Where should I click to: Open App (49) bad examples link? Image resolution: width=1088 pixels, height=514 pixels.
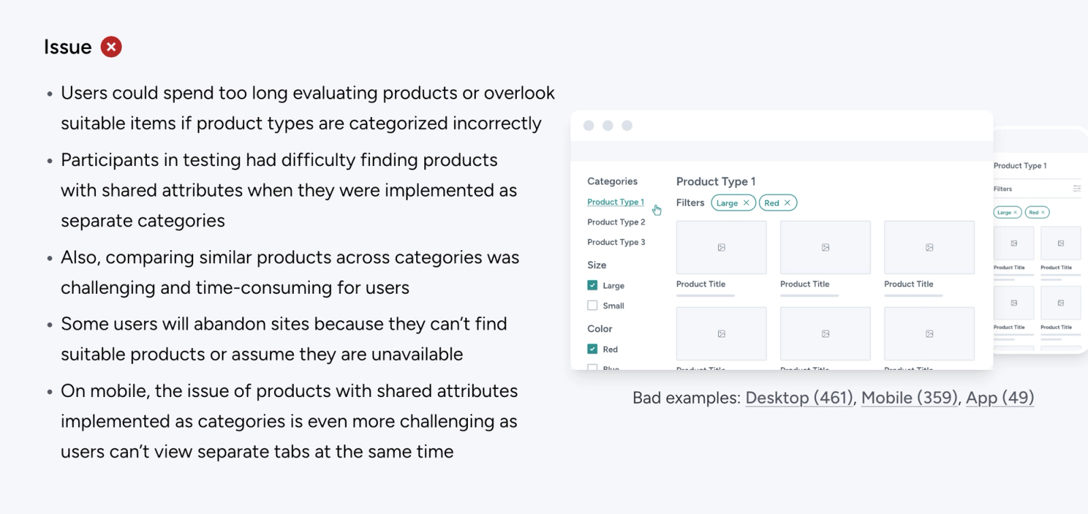pos(1000,398)
